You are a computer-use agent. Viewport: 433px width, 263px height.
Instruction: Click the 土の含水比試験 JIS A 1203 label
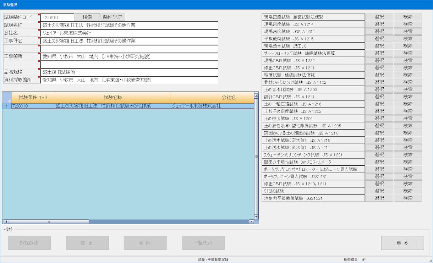pyautogui.click(x=313, y=89)
